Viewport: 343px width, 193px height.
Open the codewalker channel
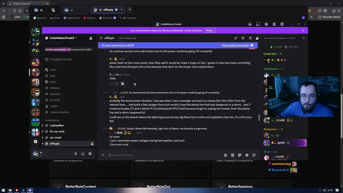tap(69, 125)
